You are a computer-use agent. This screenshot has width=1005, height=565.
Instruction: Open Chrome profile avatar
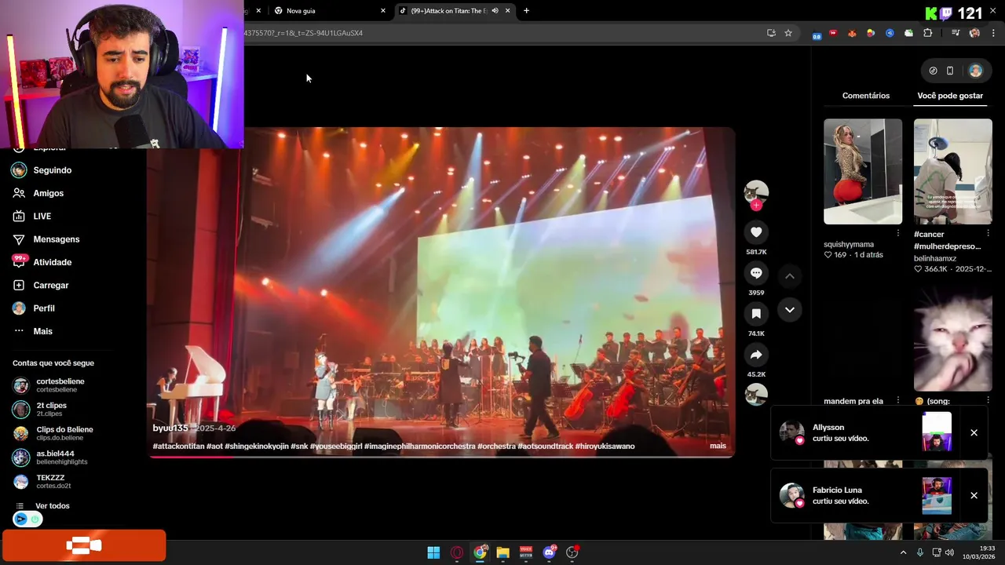click(x=974, y=33)
